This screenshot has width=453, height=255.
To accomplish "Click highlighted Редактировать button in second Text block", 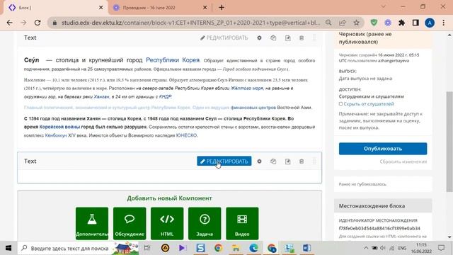I will pos(224,161).
